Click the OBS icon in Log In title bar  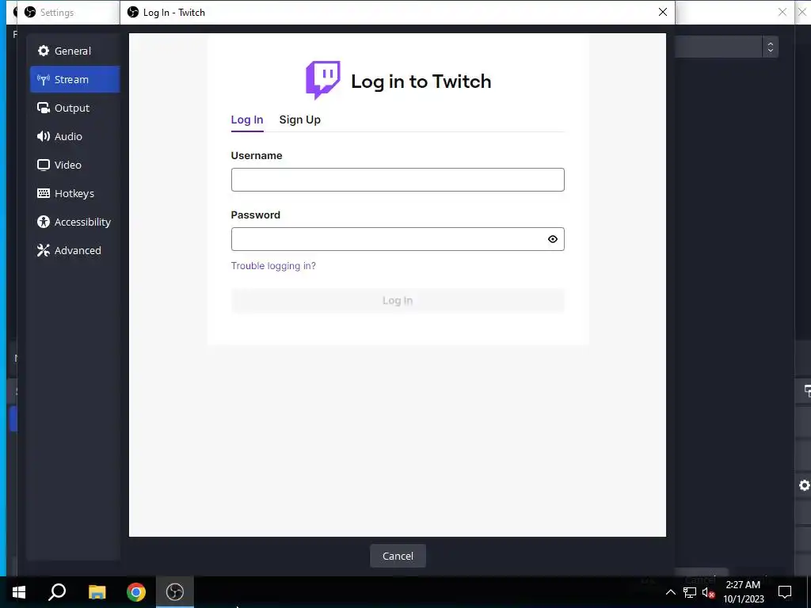pos(133,12)
